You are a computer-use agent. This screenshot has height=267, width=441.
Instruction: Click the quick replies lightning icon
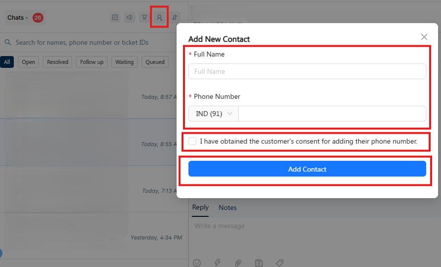[x=218, y=263]
